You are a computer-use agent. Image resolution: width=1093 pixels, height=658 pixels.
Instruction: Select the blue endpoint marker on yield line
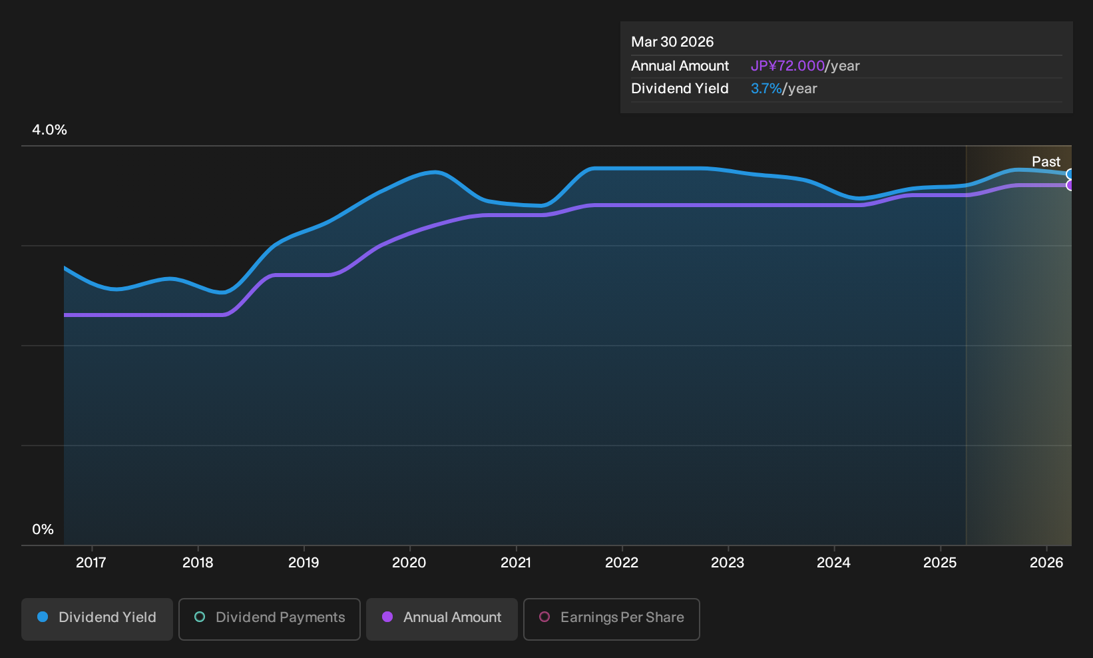pos(1070,174)
